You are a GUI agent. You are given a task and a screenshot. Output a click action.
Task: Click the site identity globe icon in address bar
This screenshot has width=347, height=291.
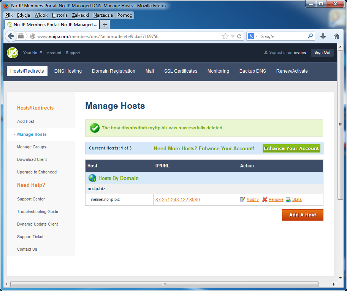[x=33, y=36]
